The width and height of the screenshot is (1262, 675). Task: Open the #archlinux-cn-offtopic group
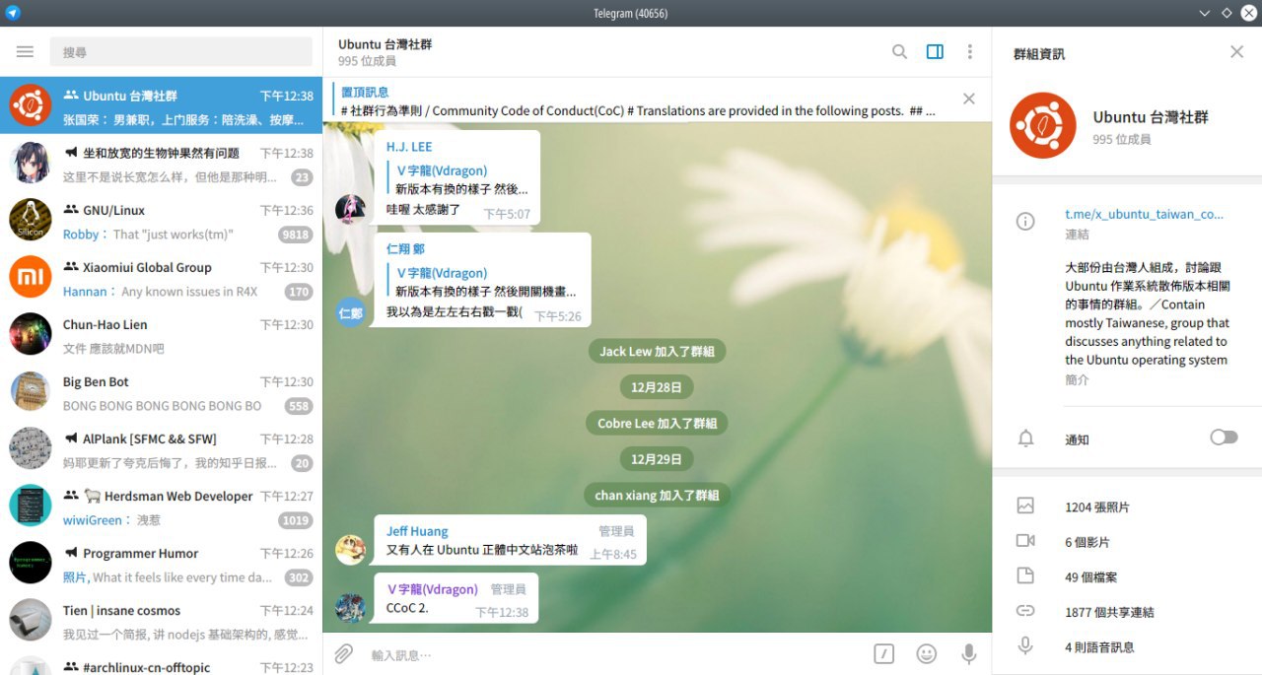click(161, 662)
